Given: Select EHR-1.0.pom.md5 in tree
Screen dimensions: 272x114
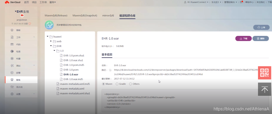Looking at the screenshot, I should click(74, 65).
